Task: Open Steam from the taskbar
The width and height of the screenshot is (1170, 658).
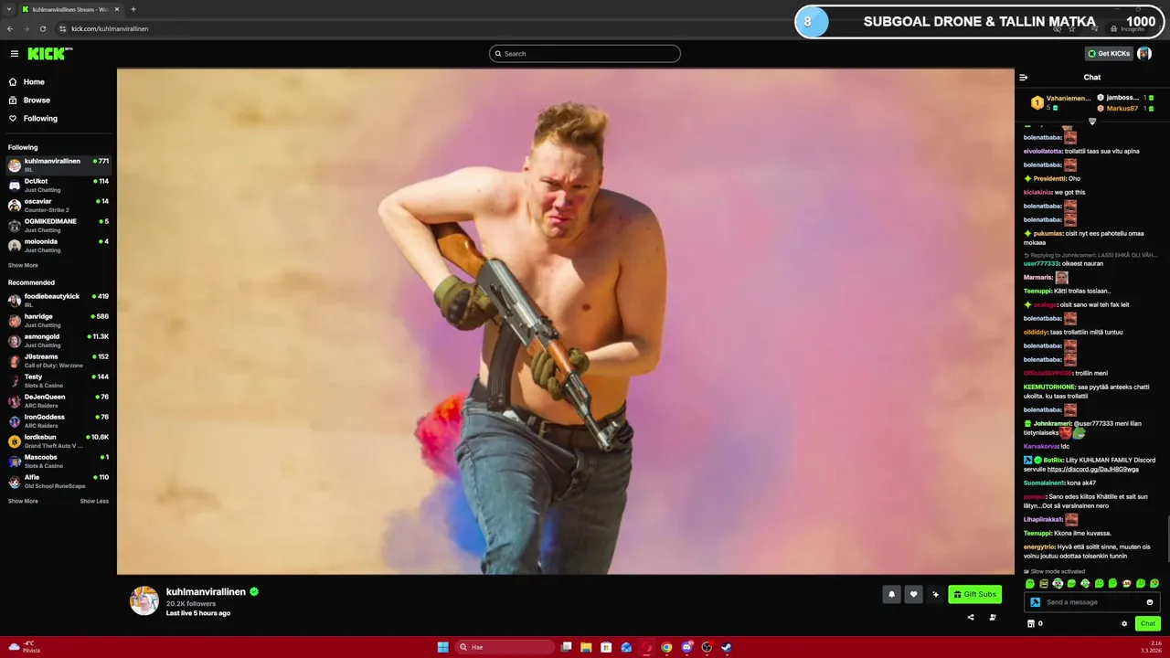Action: pyautogui.click(x=727, y=647)
